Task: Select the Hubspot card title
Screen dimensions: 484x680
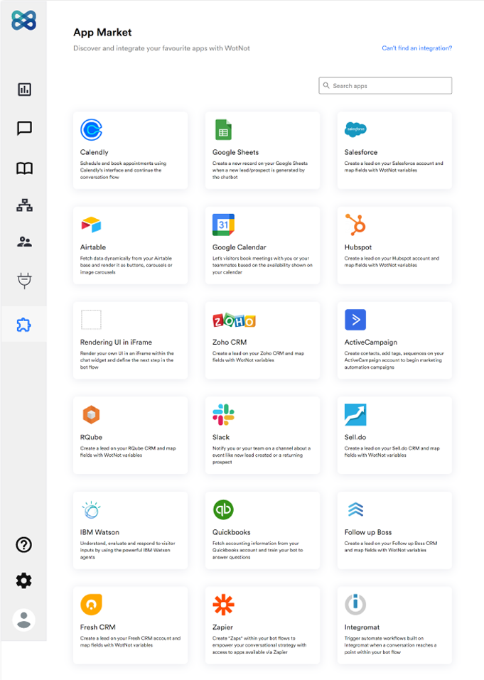Action: pyautogui.click(x=357, y=247)
